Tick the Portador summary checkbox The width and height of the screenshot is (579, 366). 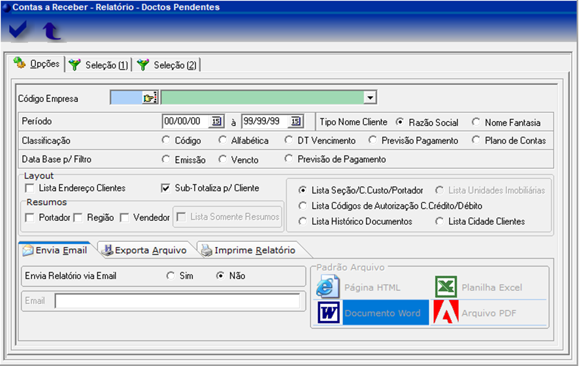point(29,218)
